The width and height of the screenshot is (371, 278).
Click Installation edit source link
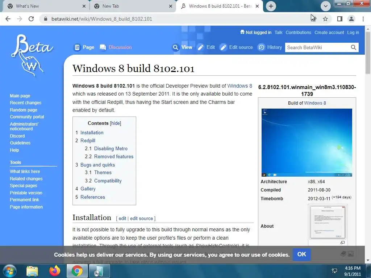142,218
